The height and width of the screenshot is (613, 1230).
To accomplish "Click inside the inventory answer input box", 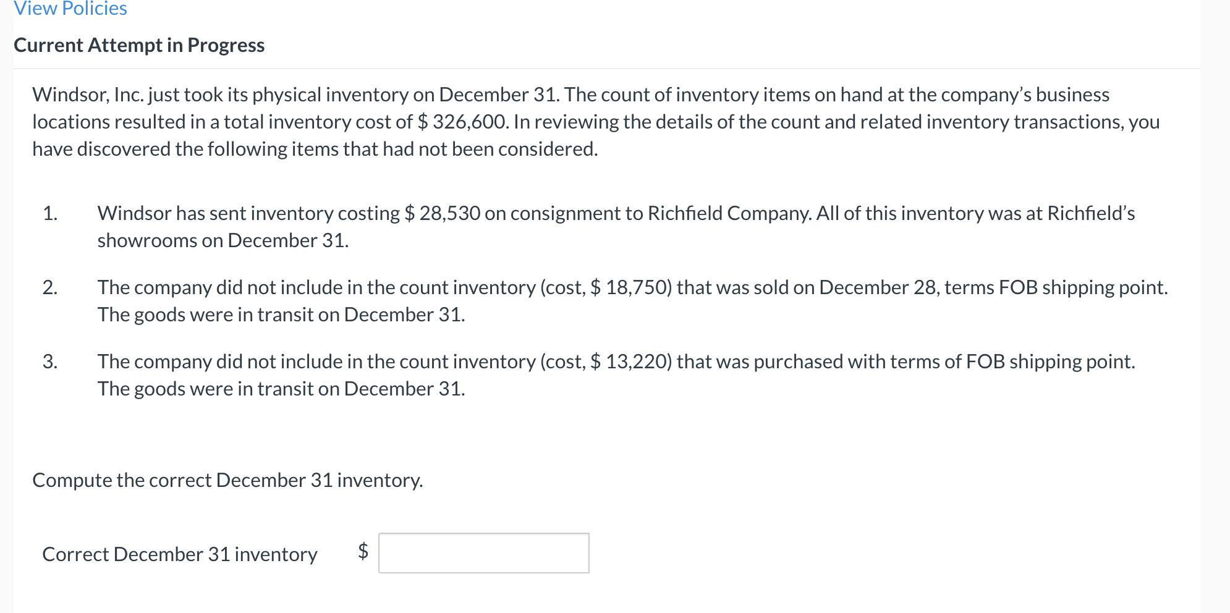I will (484, 553).
